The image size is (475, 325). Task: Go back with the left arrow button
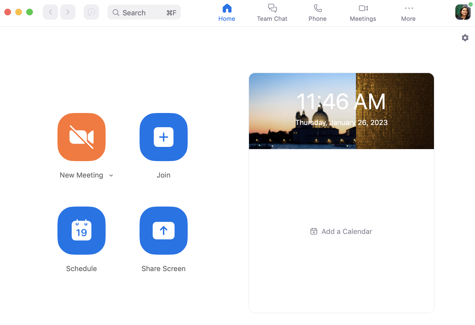click(50, 12)
